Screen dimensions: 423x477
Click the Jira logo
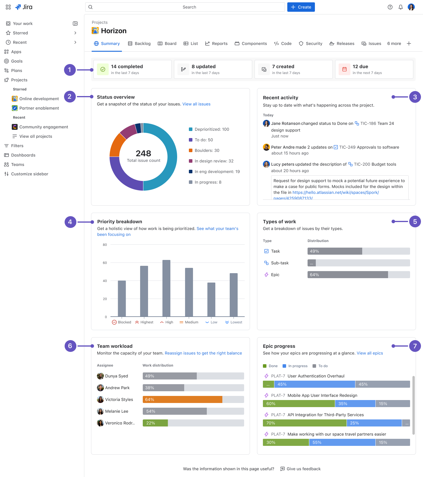coord(24,7)
